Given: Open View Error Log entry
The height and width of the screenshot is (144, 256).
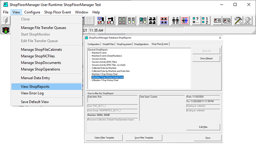Looking at the screenshot, I should pos(46,93).
